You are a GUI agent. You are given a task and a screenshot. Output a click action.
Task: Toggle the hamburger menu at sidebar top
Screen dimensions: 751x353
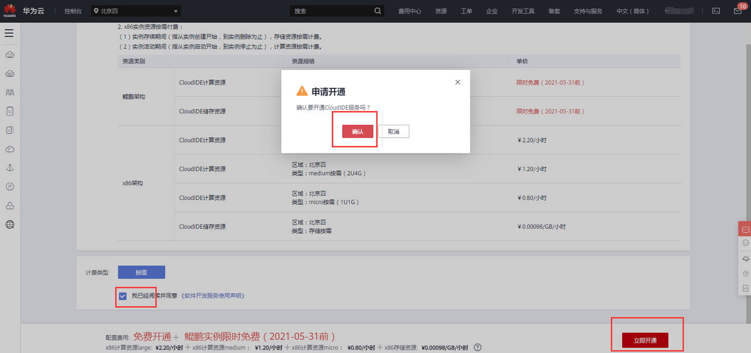pos(9,33)
